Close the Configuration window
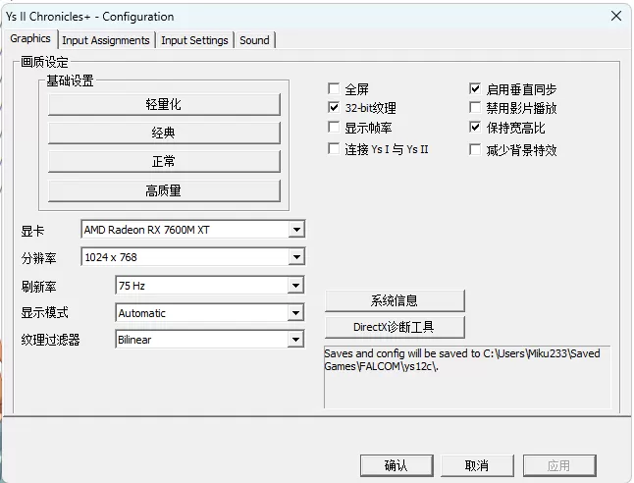 click(615, 16)
